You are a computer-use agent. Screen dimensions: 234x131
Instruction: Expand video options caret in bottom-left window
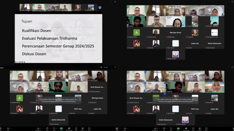[11, 128]
